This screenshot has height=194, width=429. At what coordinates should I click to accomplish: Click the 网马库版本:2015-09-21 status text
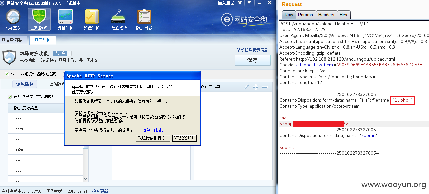pos(67,191)
